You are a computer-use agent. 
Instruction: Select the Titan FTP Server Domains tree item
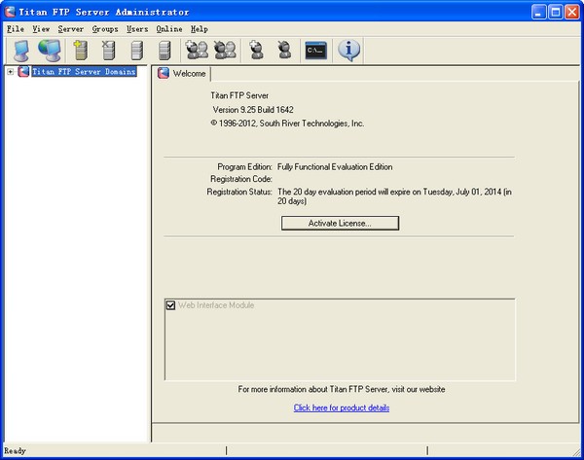84,71
